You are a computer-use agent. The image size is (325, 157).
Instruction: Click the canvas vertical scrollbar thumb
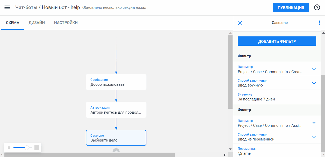(x=230, y=72)
